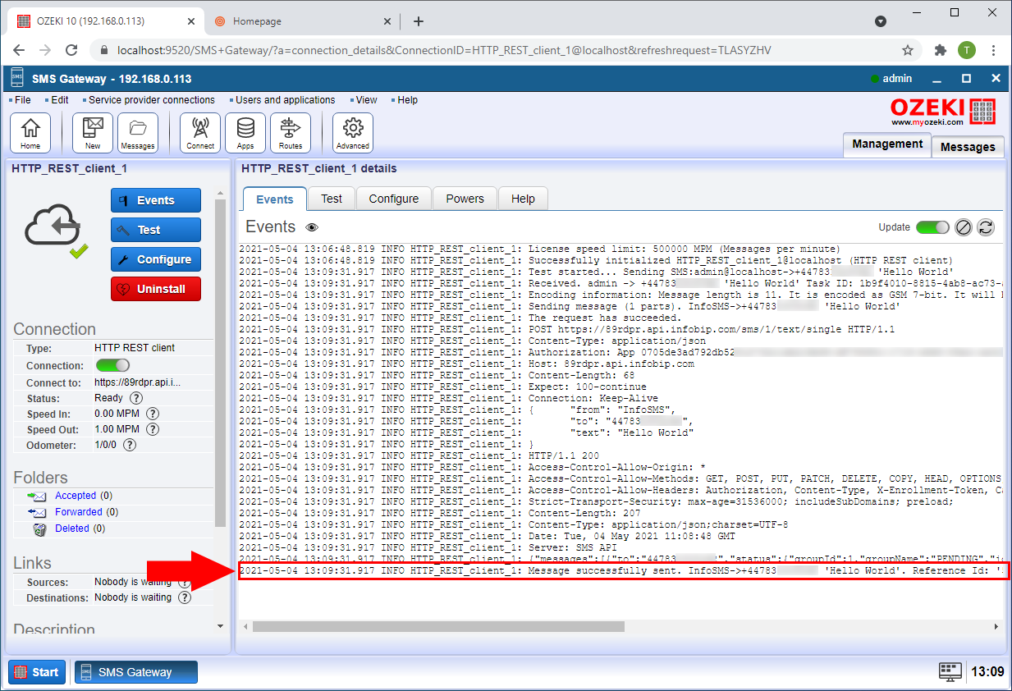Click the Start button in taskbar
1012x691 pixels.
37,672
